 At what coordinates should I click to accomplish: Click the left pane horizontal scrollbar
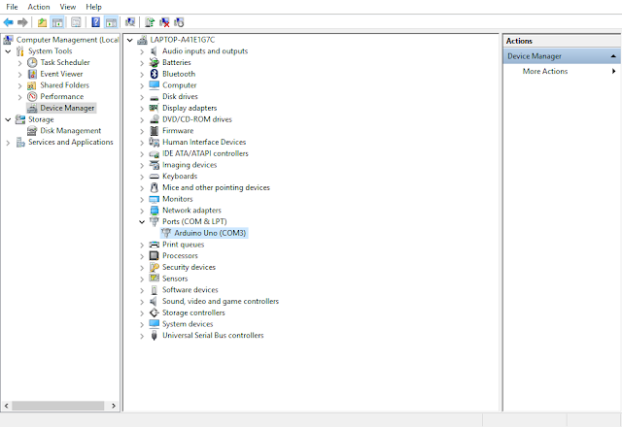pos(60,406)
